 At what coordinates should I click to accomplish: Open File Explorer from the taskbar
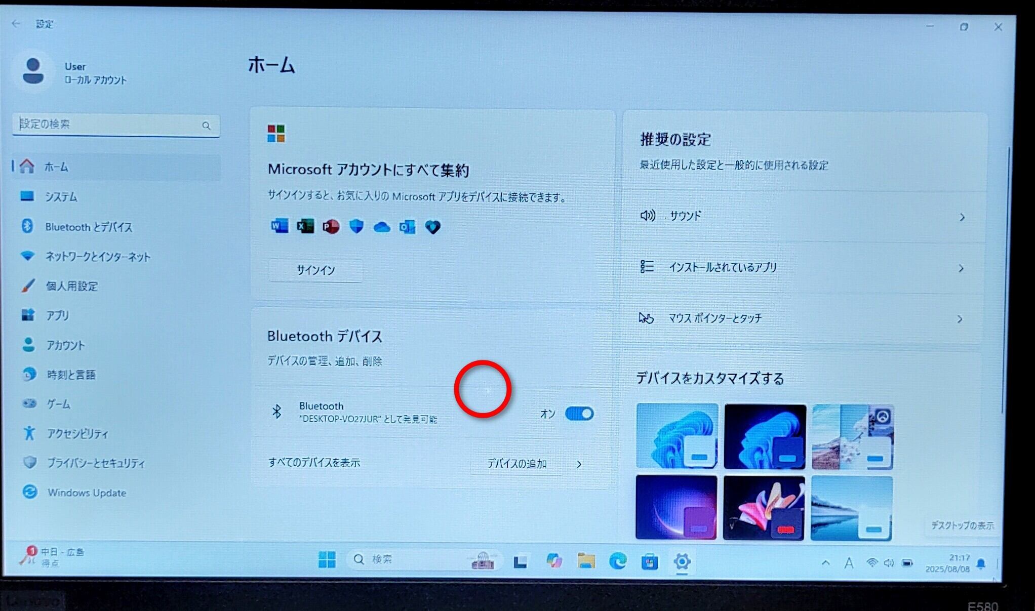(x=586, y=561)
